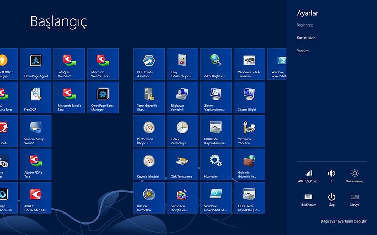This screenshot has height=235, width=377.
Task: Launch the iSCSI Başlatıcısı tile
Action: tap(216, 64)
